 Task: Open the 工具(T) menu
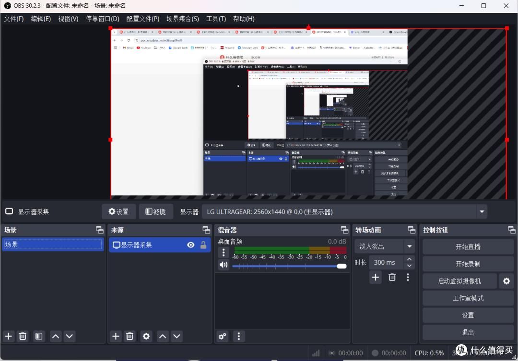click(216, 19)
